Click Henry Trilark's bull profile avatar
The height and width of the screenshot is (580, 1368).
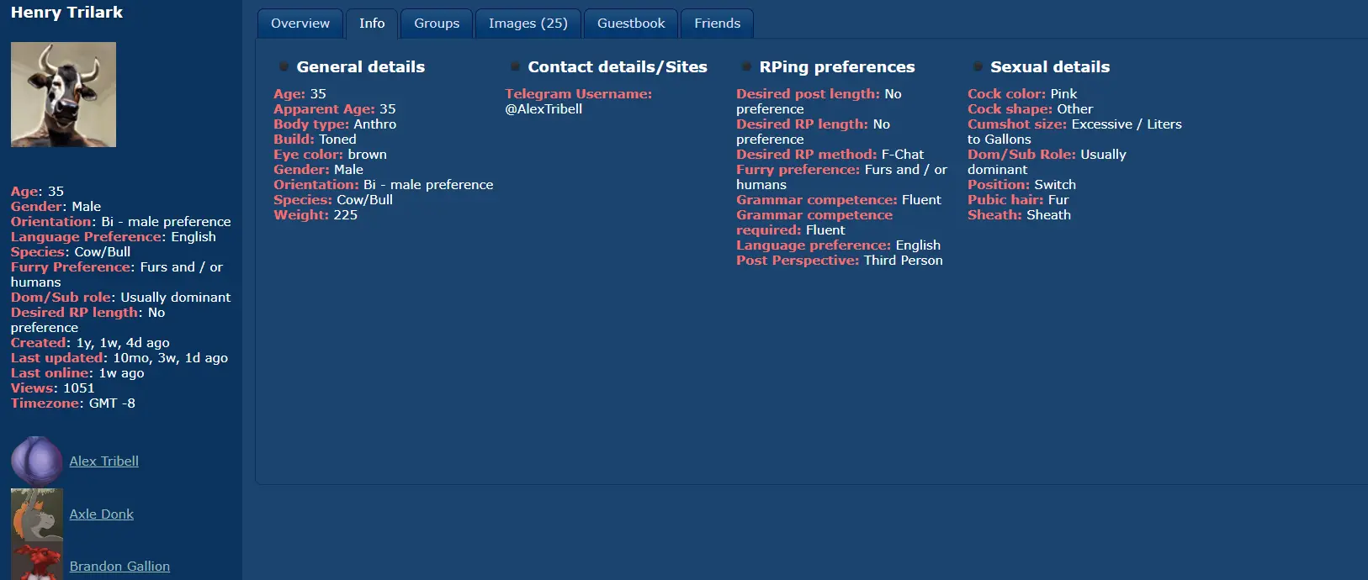click(x=63, y=95)
